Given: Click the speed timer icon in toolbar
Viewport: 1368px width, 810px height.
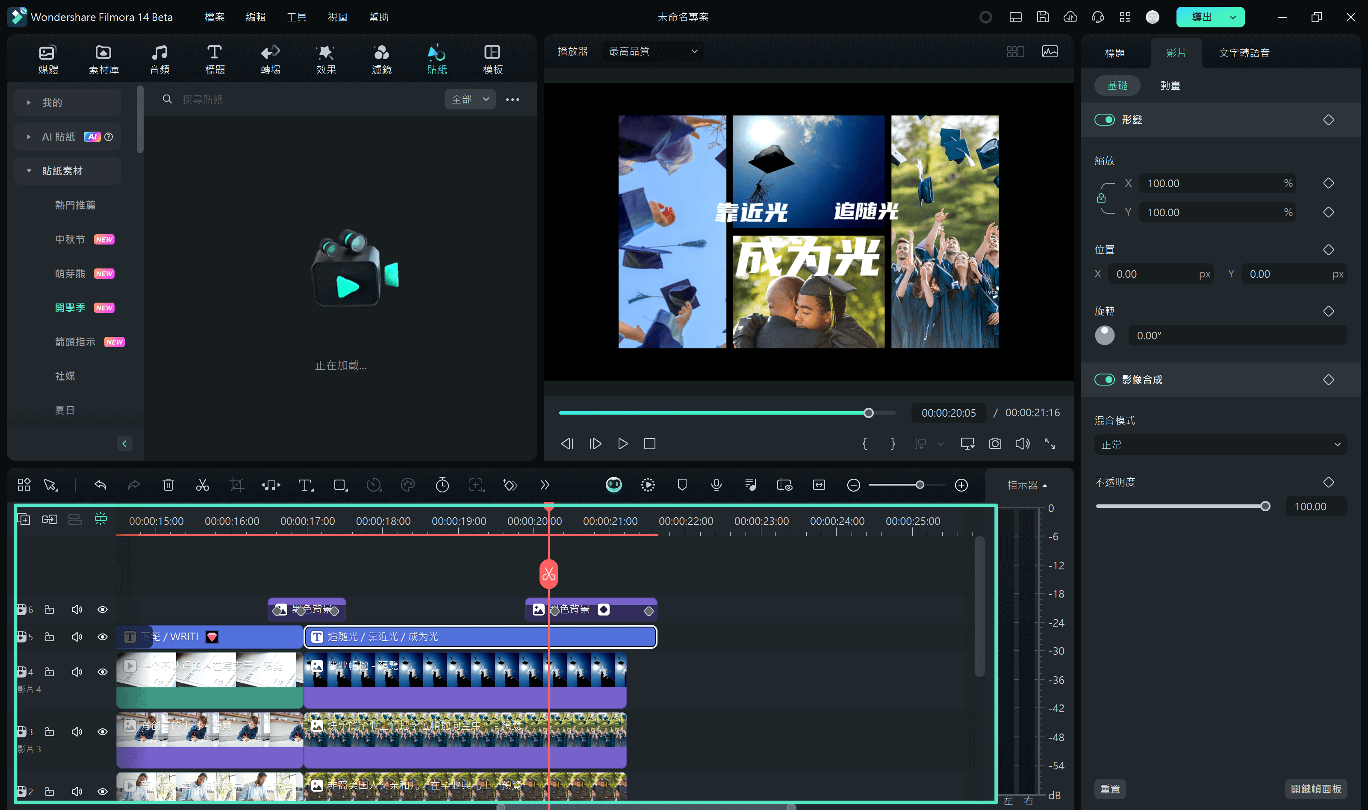Looking at the screenshot, I should pos(442,485).
